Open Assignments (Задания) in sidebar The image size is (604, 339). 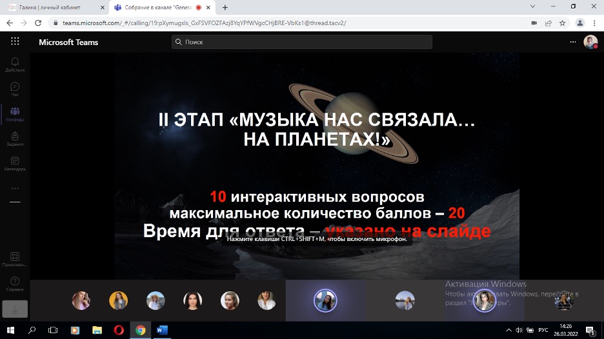15,139
